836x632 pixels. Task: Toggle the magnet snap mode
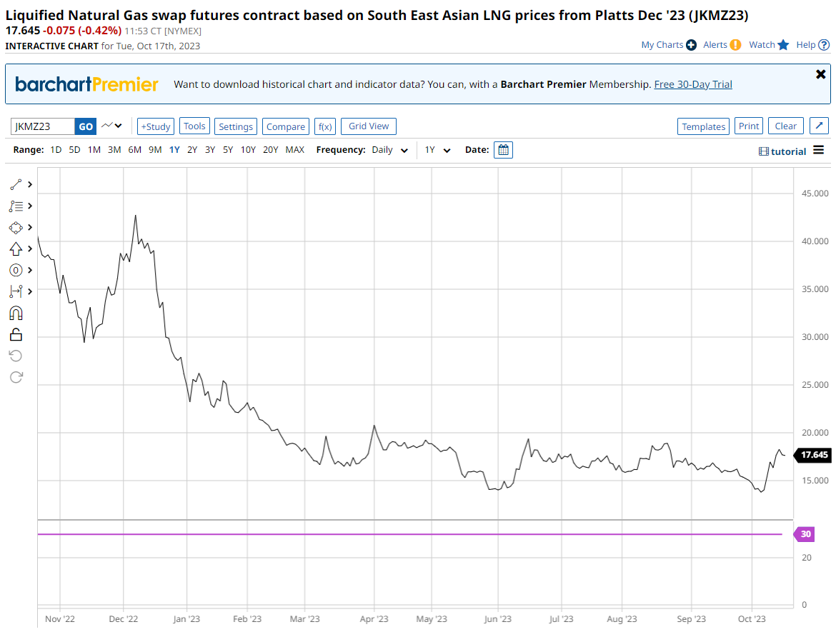tap(16, 313)
